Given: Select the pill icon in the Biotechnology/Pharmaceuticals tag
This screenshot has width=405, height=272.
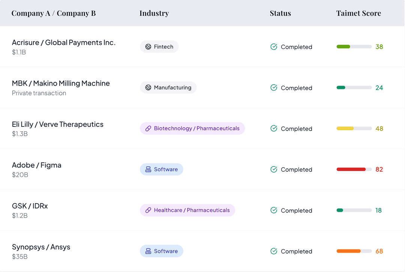Looking at the screenshot, I should (148, 128).
